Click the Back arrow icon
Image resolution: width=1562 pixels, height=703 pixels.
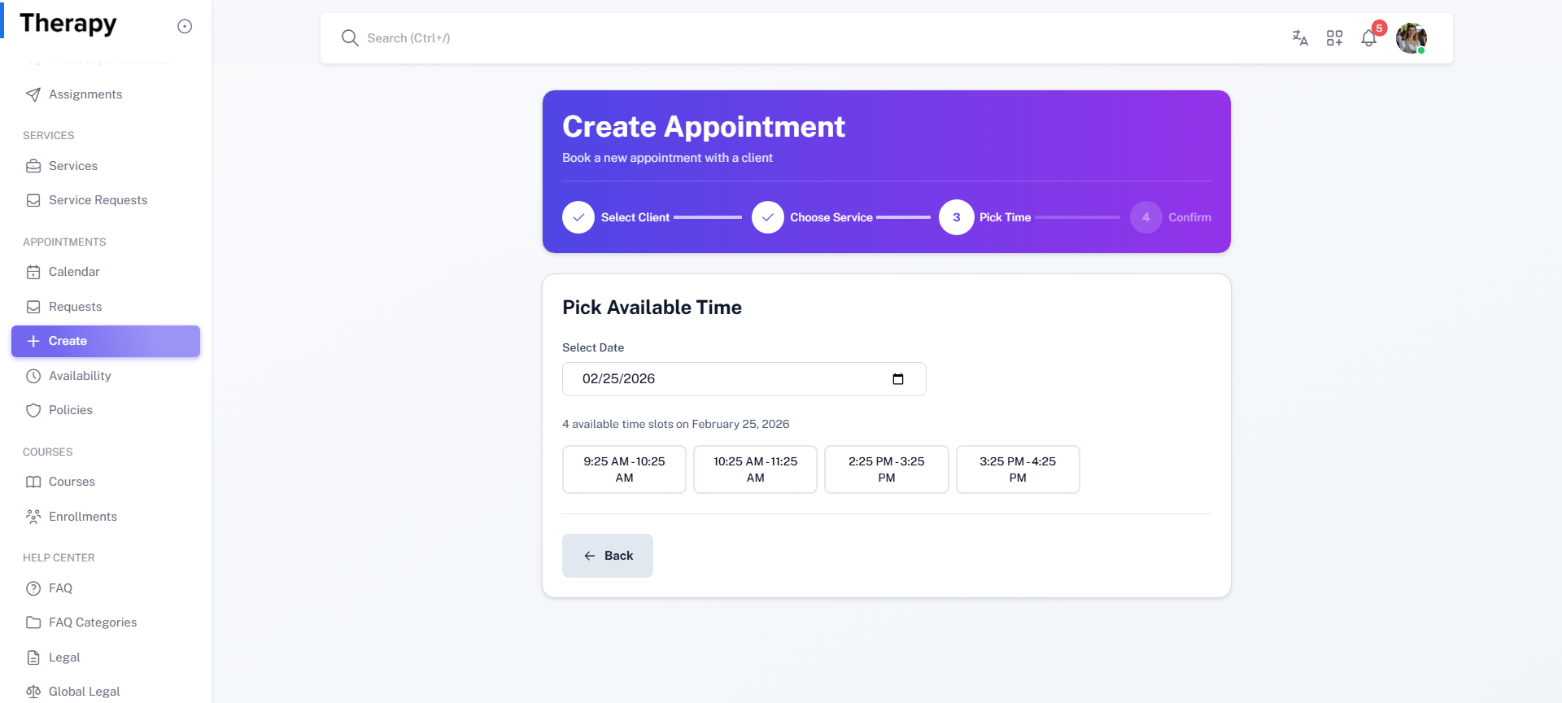pos(590,556)
